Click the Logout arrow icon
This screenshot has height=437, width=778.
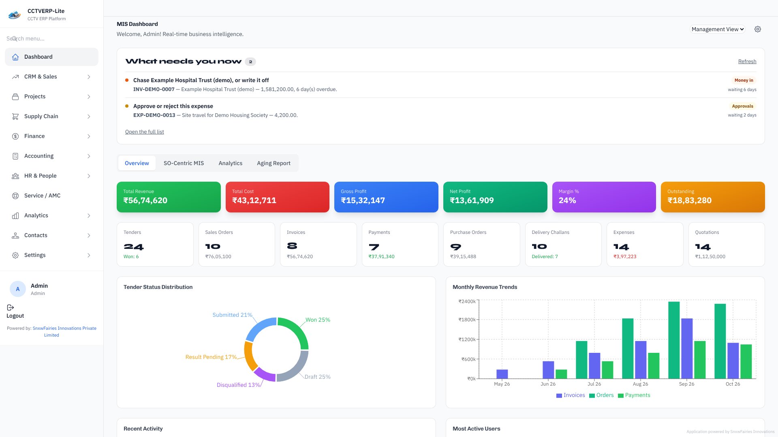(11, 308)
